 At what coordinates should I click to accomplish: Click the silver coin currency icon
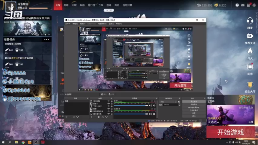point(199,5)
